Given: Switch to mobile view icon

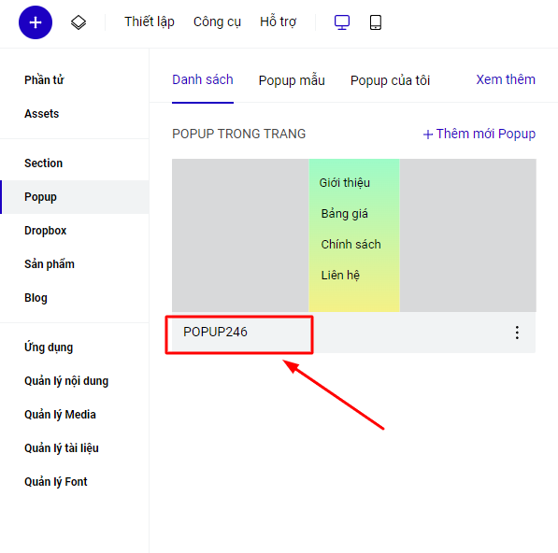Looking at the screenshot, I should [x=376, y=22].
